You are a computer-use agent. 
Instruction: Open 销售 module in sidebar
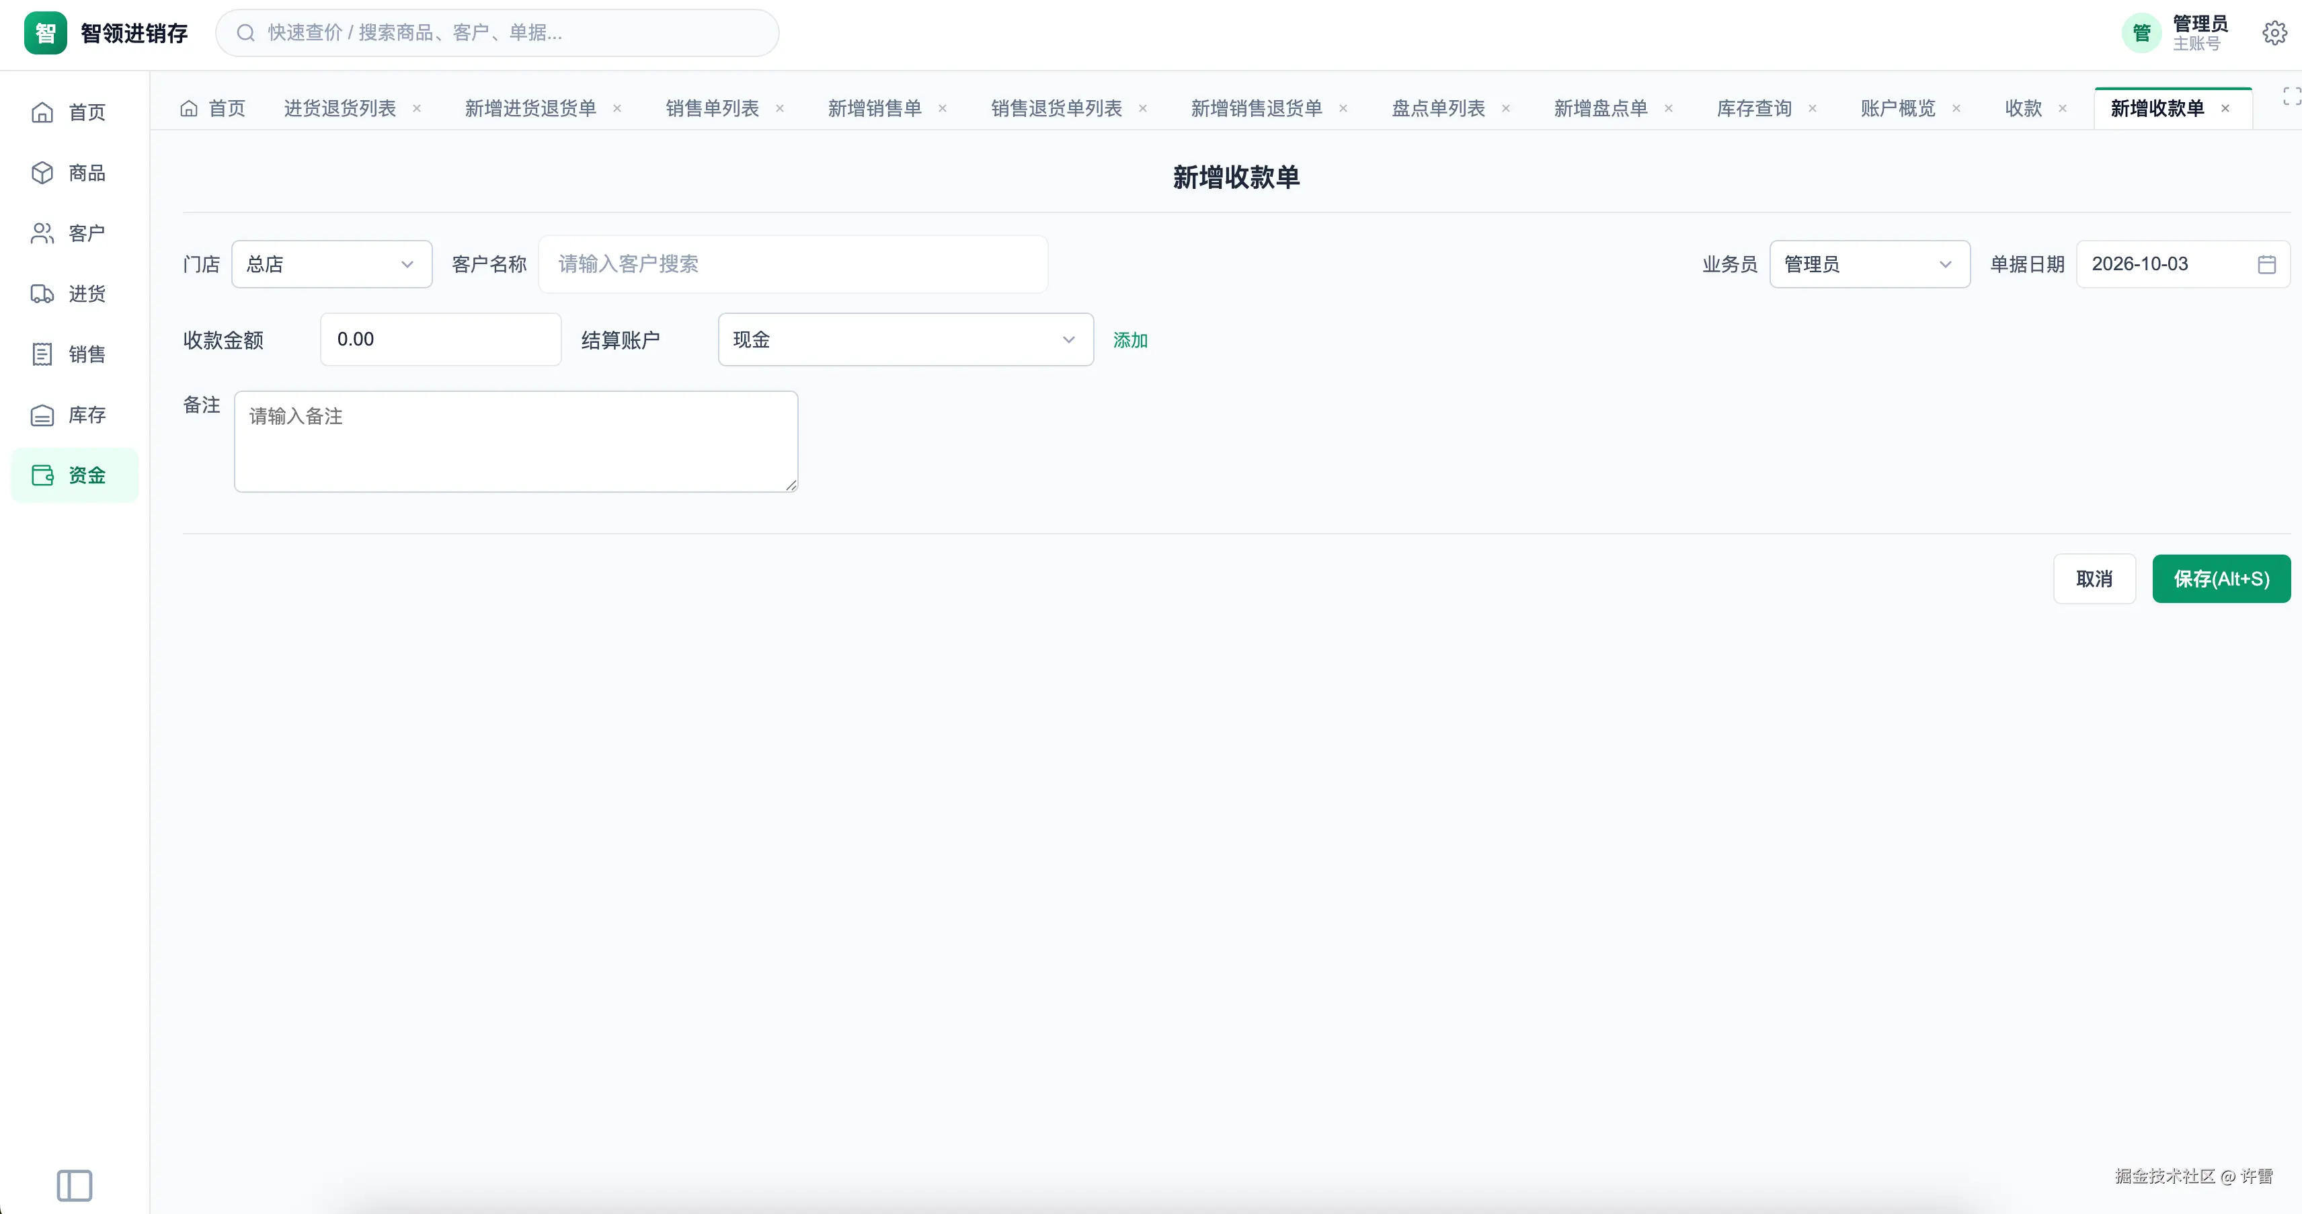75,355
